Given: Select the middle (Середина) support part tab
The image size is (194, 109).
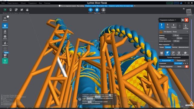Looking at the screenshot, I should [x=174, y=26].
